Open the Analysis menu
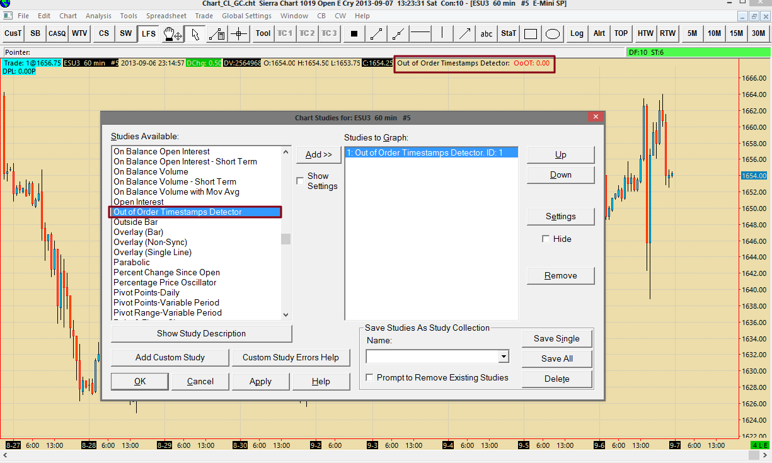Viewport: 772px width, 463px height. point(98,16)
